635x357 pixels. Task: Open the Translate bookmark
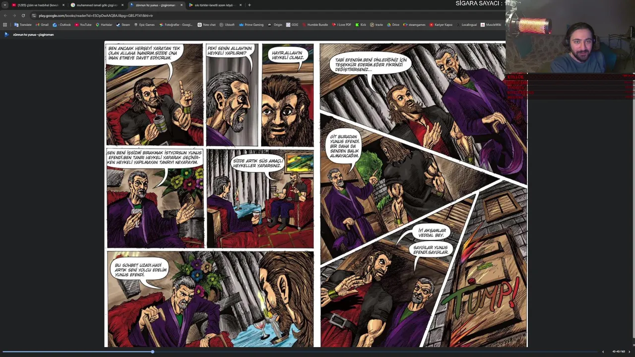[23, 24]
